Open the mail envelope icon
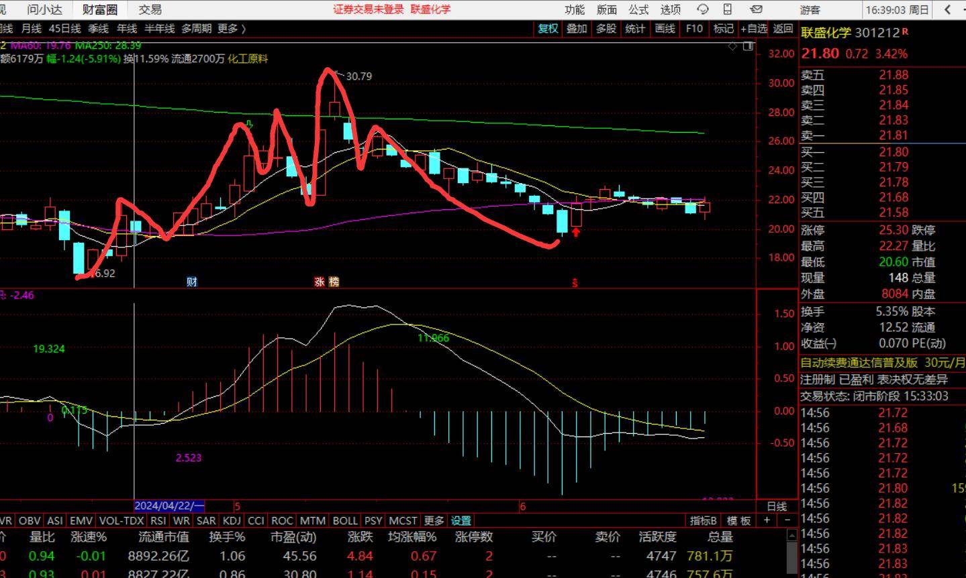This screenshot has width=966, height=578. coord(756,9)
